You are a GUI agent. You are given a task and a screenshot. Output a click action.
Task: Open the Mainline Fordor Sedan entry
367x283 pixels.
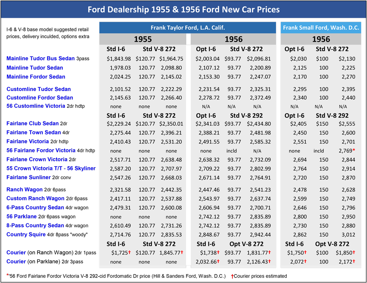[x=36, y=77]
